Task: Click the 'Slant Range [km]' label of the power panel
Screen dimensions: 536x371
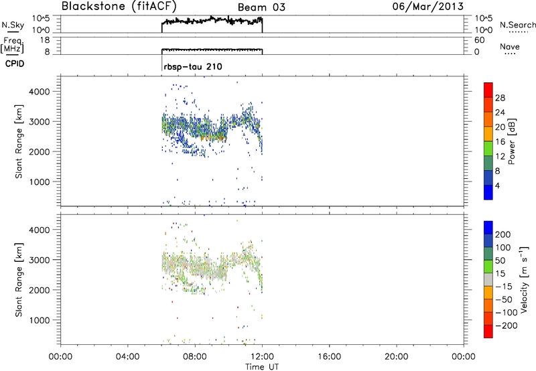Action: point(19,141)
